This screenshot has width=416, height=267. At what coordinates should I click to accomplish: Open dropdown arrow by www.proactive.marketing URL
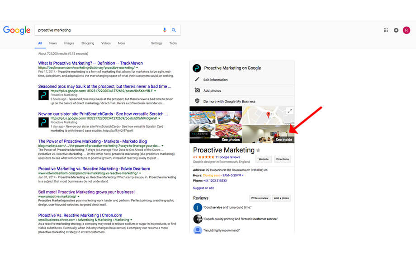tap(79, 197)
